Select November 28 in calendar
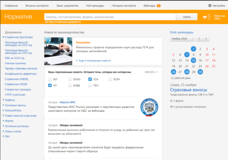The width and height of the screenshot is (228, 160). pos(187,72)
